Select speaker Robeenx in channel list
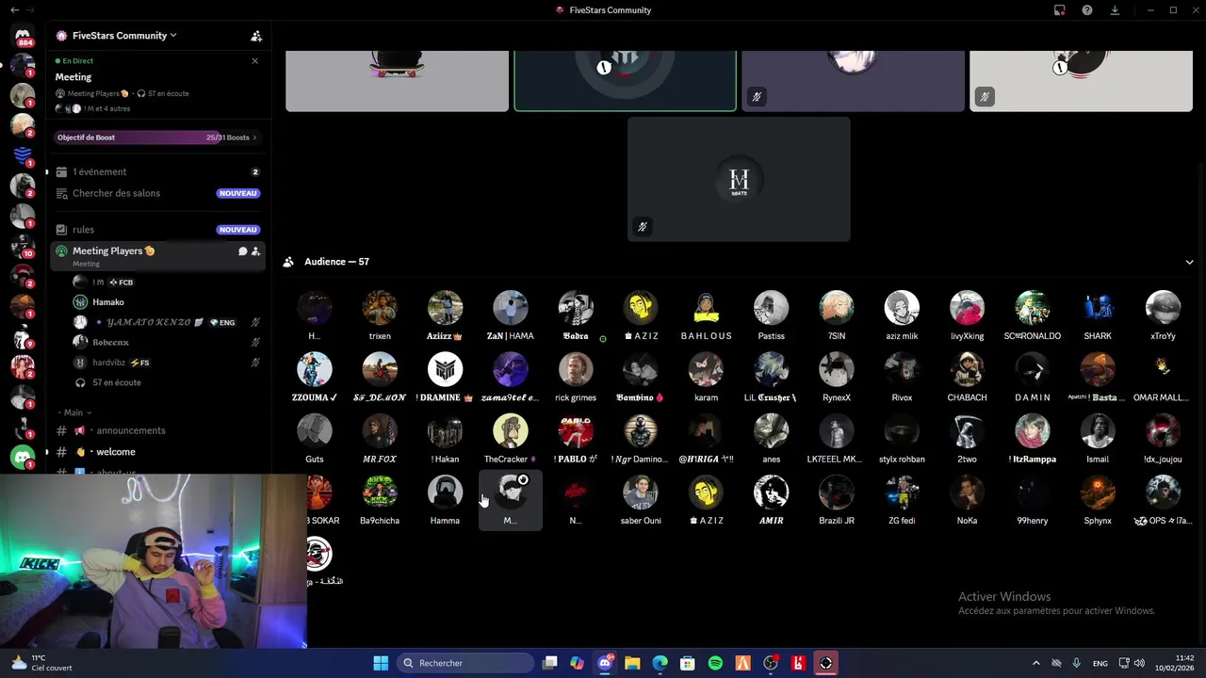This screenshot has width=1206, height=678. click(167, 342)
